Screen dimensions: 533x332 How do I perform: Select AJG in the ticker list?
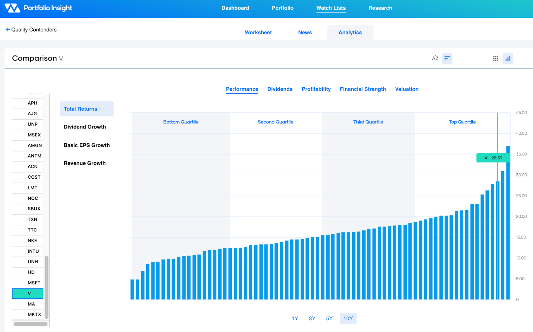[x=28, y=114]
